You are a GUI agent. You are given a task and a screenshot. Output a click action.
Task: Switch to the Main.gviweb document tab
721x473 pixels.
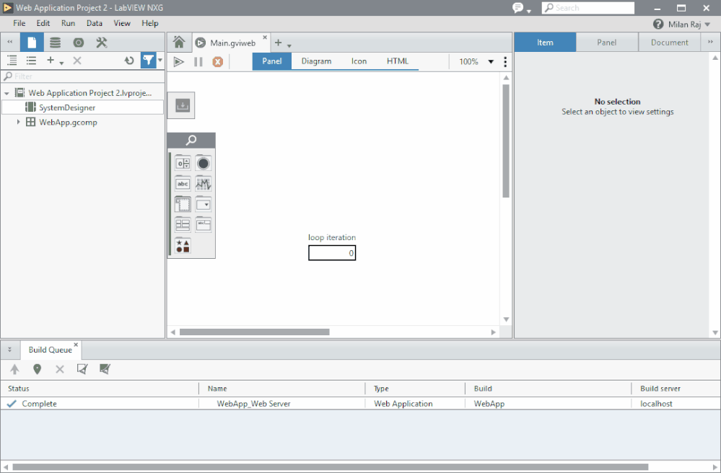[x=232, y=43]
